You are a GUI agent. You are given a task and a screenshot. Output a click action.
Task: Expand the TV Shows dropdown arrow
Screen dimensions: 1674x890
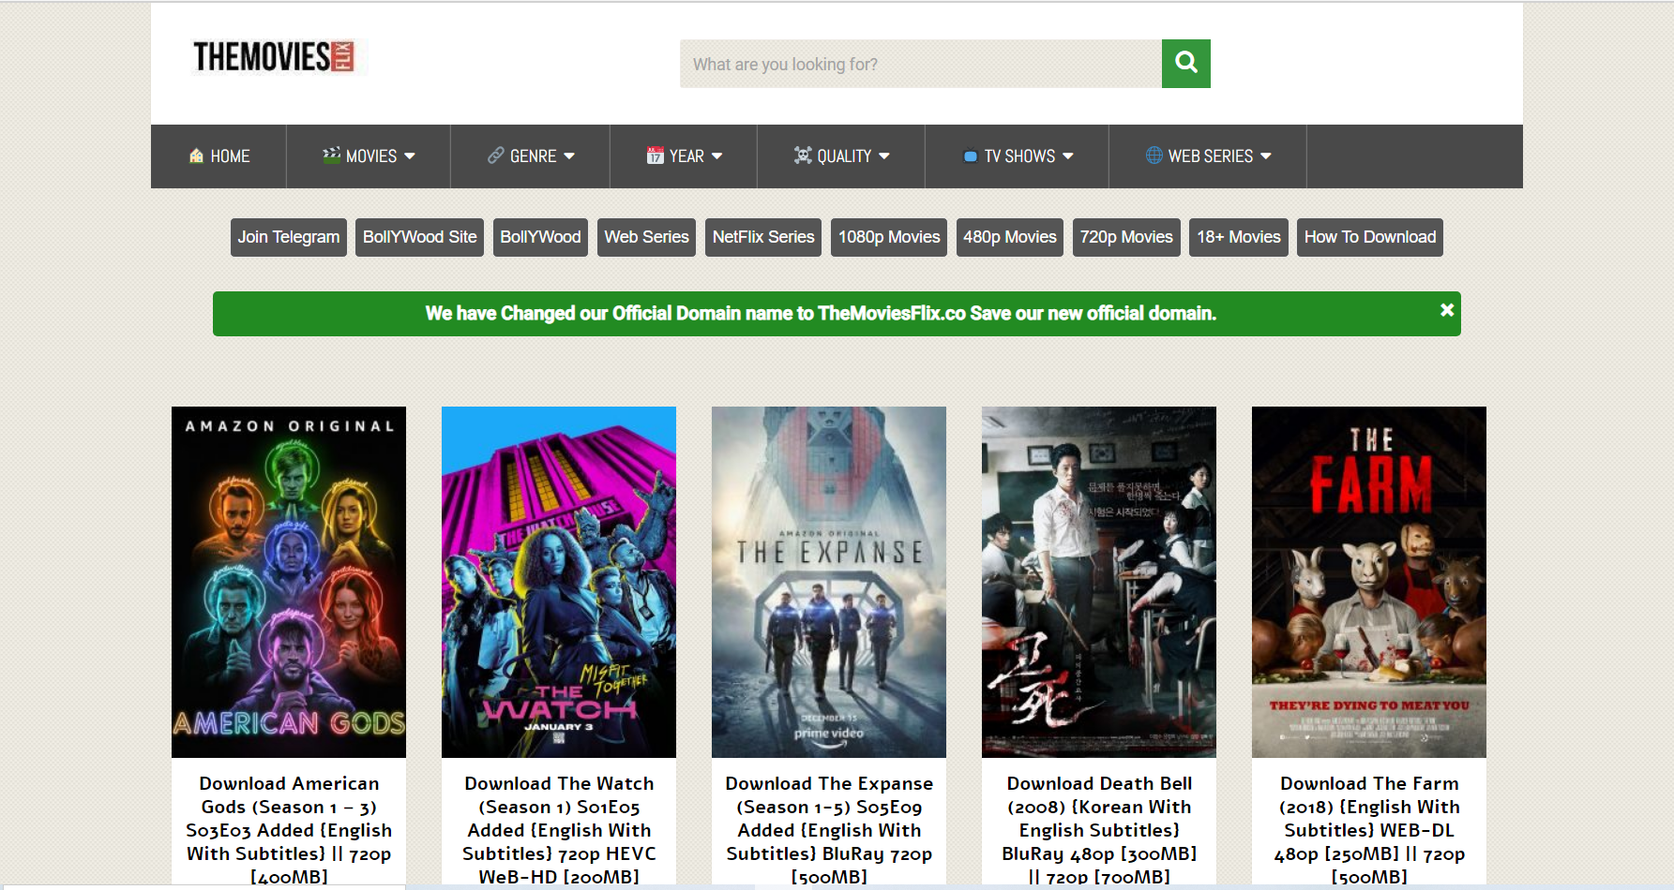coord(1068,156)
